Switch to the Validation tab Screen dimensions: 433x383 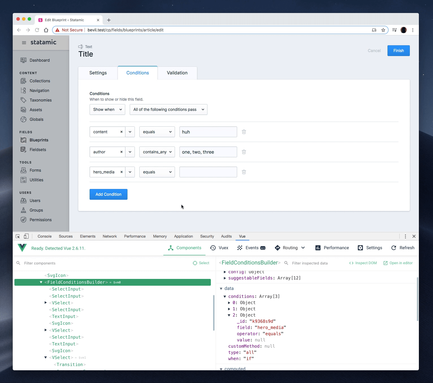click(x=177, y=73)
